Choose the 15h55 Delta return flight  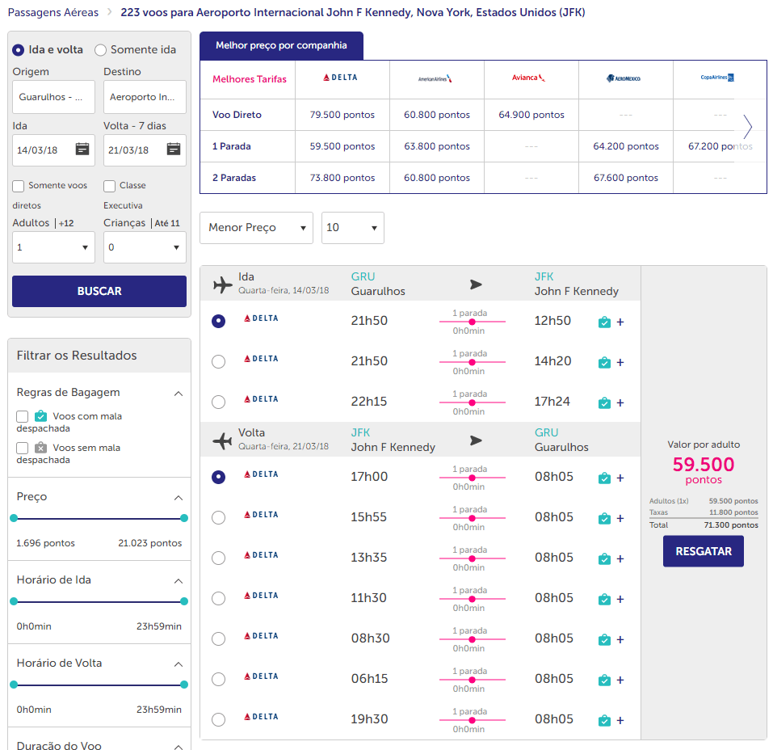pos(218,517)
